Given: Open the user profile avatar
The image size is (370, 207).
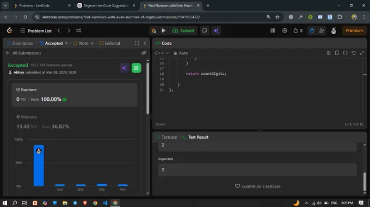Looking at the screenshot, I should coord(334,30).
